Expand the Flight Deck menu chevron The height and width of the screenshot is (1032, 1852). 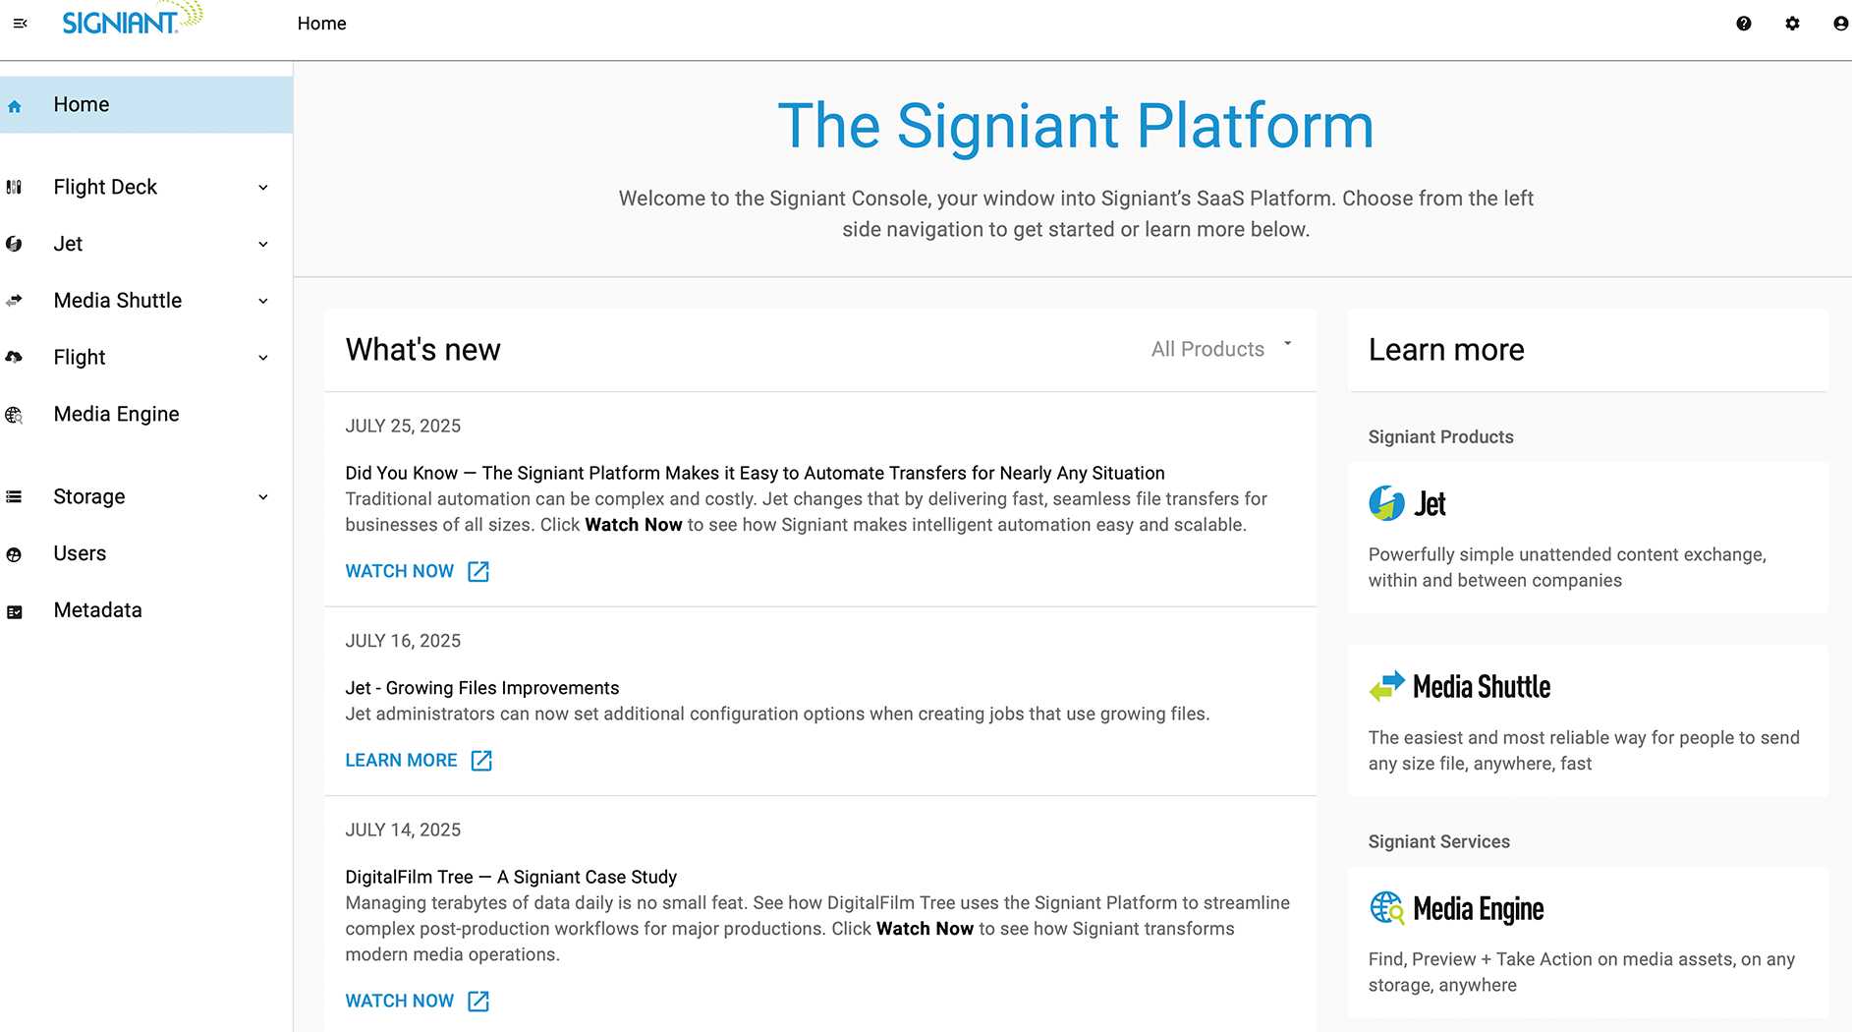pyautogui.click(x=263, y=188)
